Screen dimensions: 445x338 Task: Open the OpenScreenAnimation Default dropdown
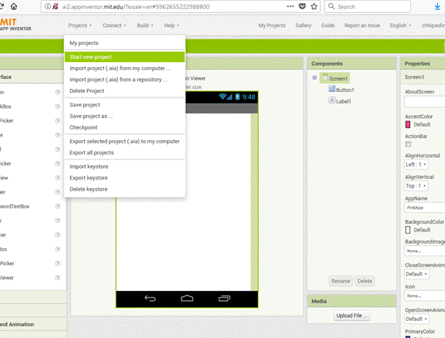(416, 319)
